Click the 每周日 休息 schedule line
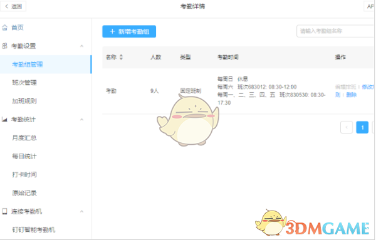 tap(232, 79)
